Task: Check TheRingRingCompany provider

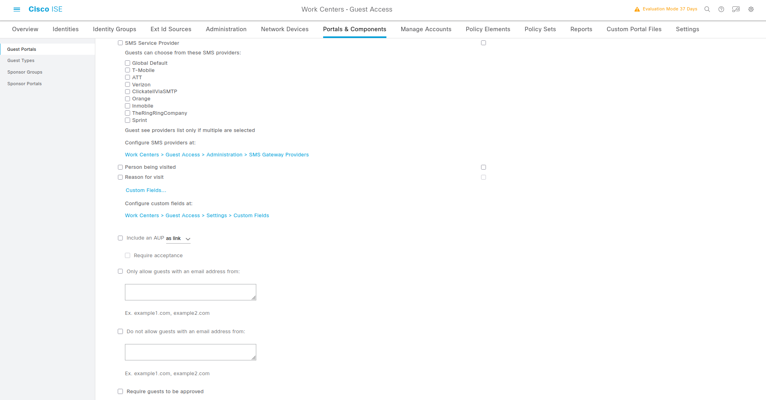Action: [x=127, y=113]
